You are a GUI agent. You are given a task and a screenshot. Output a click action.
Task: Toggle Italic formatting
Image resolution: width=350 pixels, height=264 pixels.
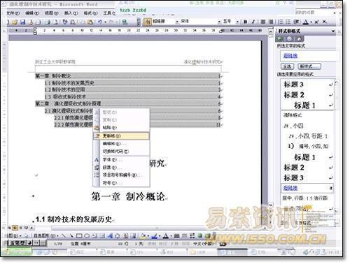coord(253,22)
